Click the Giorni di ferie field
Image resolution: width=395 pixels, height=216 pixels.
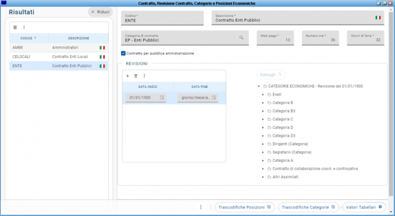[365, 38]
